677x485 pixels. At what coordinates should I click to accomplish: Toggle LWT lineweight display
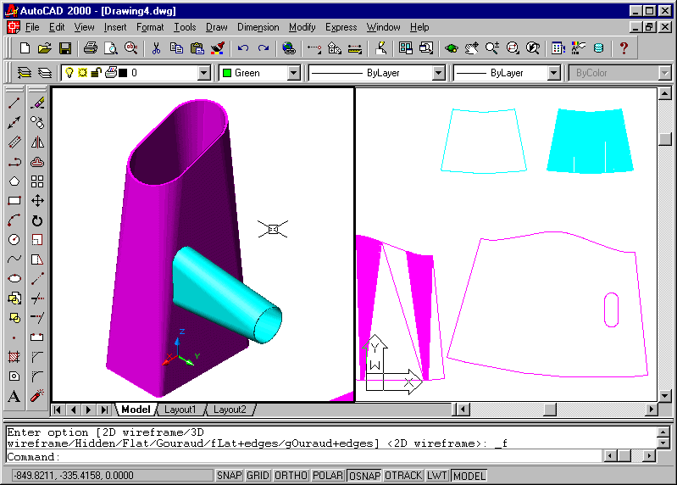click(437, 476)
